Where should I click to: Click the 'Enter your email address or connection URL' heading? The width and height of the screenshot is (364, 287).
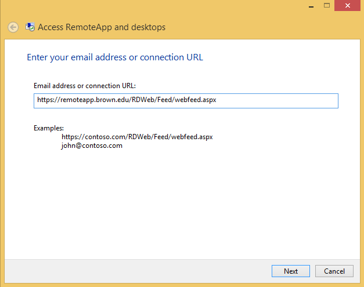click(x=115, y=57)
